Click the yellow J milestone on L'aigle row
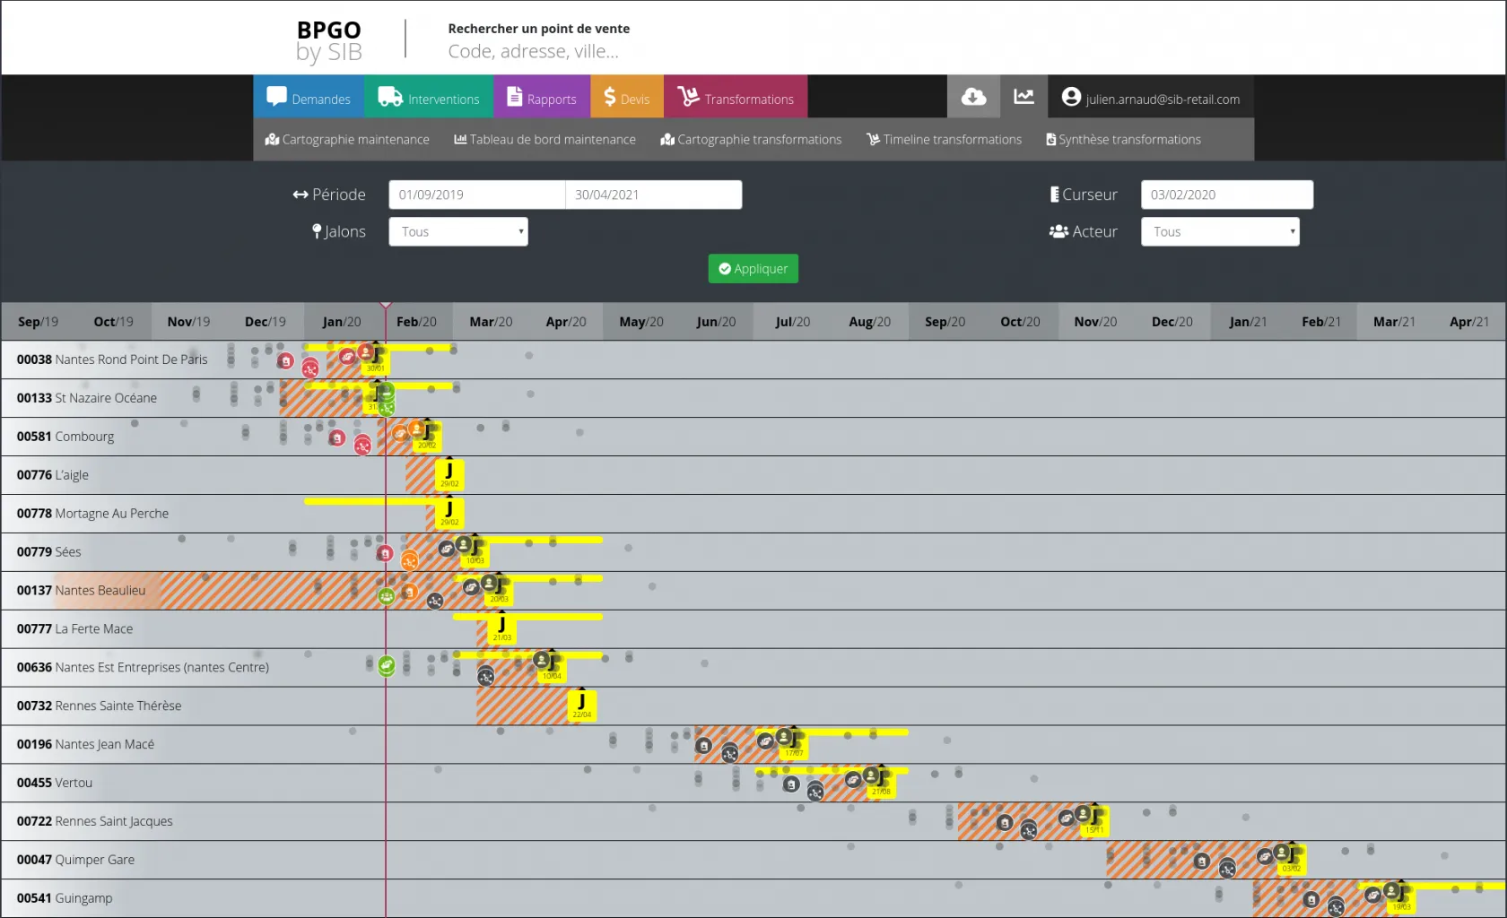1507x918 pixels. 449,473
